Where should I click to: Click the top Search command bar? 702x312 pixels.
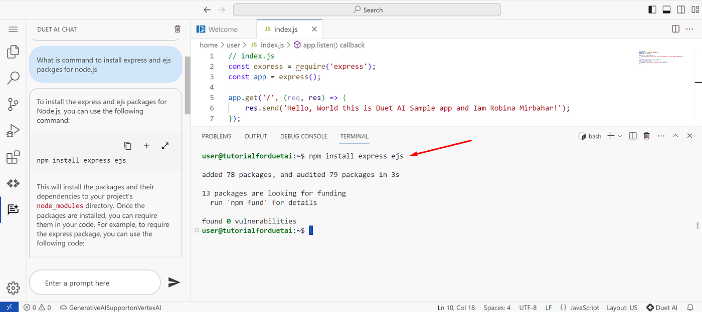(x=367, y=10)
